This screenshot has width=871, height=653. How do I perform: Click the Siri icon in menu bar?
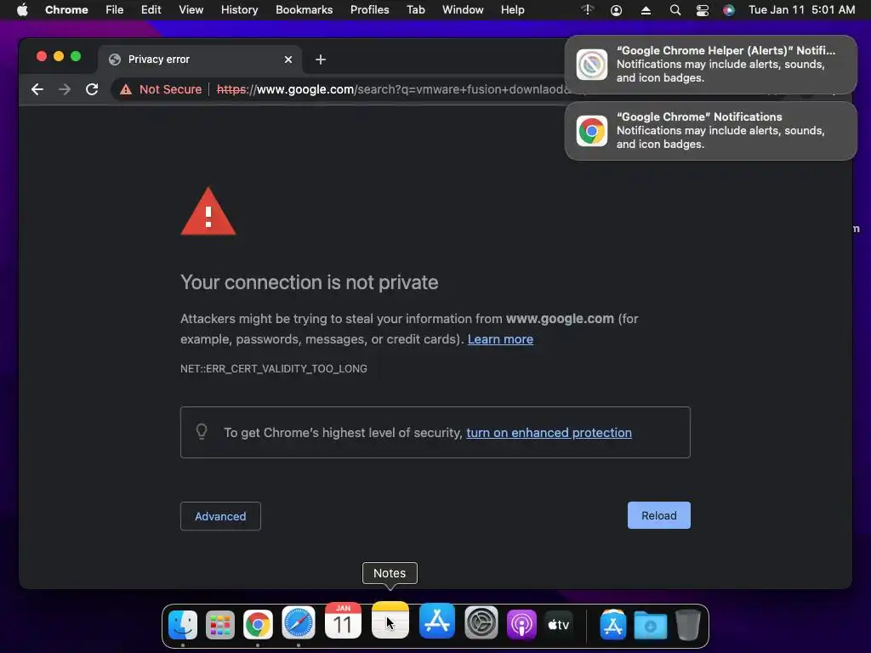click(729, 10)
